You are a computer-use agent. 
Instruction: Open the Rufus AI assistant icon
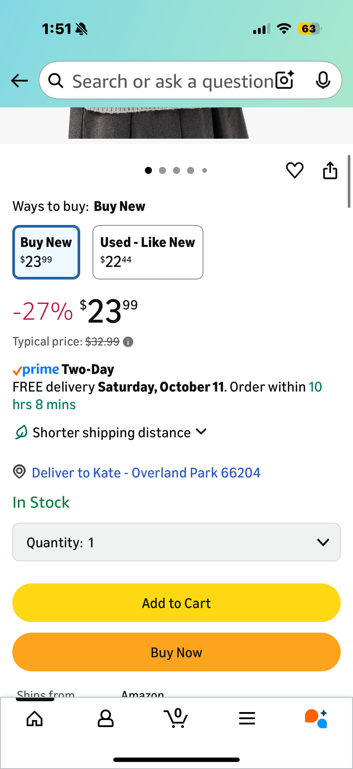pyautogui.click(x=316, y=719)
